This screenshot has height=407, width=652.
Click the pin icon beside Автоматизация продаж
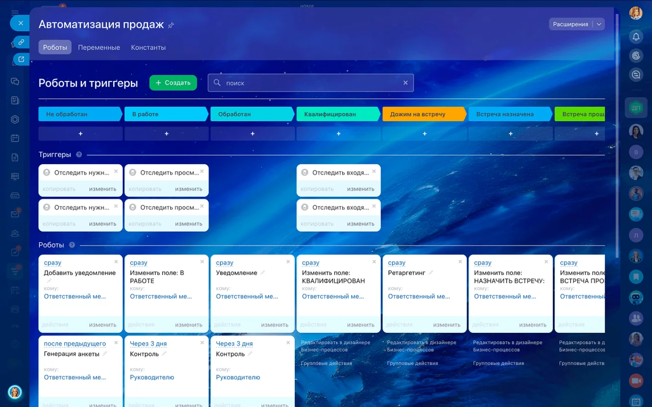pos(171,25)
